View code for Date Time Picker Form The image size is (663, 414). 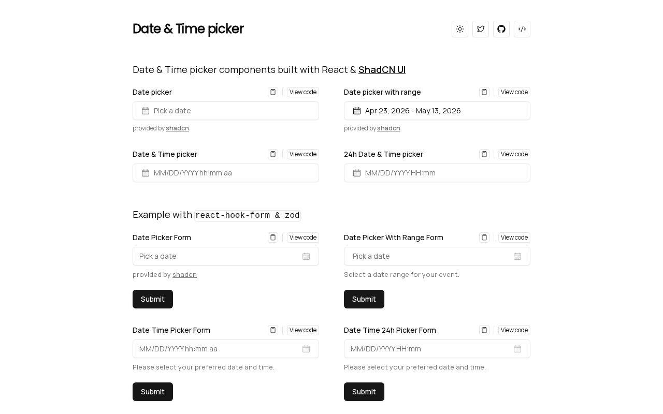pyautogui.click(x=303, y=330)
